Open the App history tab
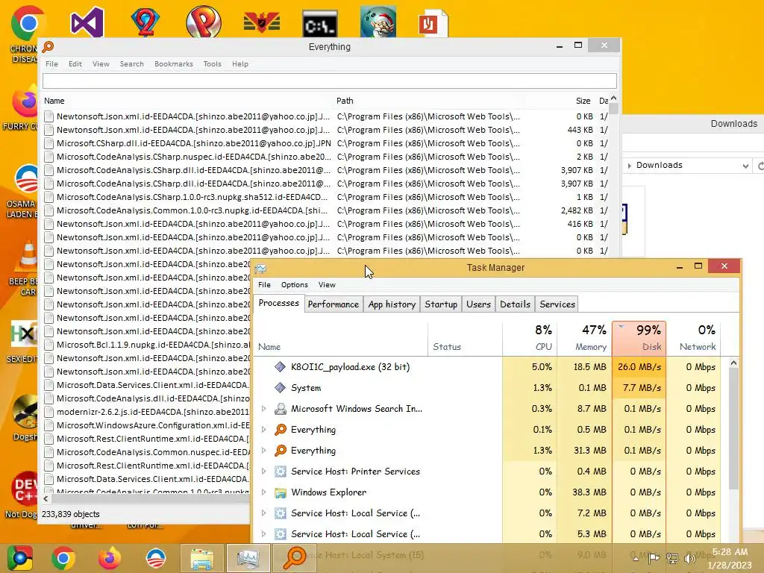The width and height of the screenshot is (764, 573). click(392, 304)
